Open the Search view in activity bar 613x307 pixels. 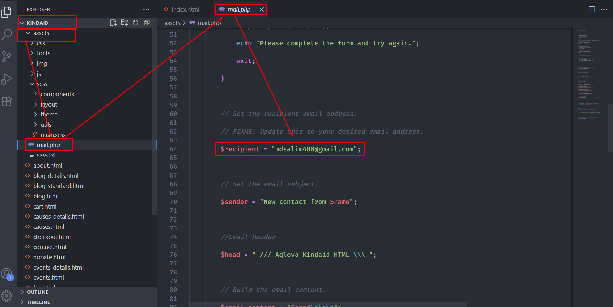click(7, 34)
